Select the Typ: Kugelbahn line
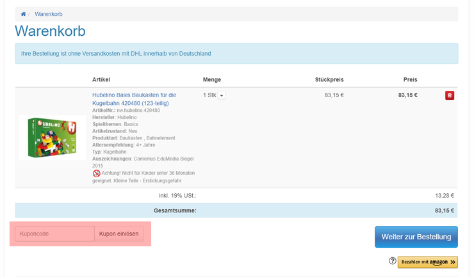Screen dimensions: 474x277 pos(110,152)
